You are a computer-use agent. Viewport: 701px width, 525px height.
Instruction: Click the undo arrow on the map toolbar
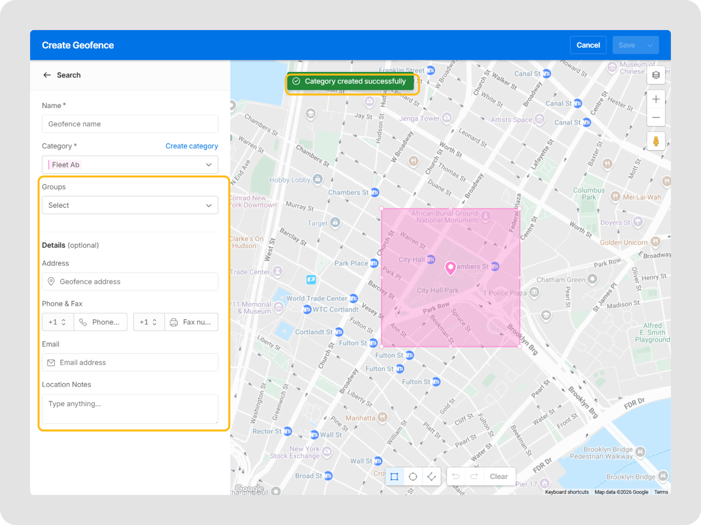point(456,476)
